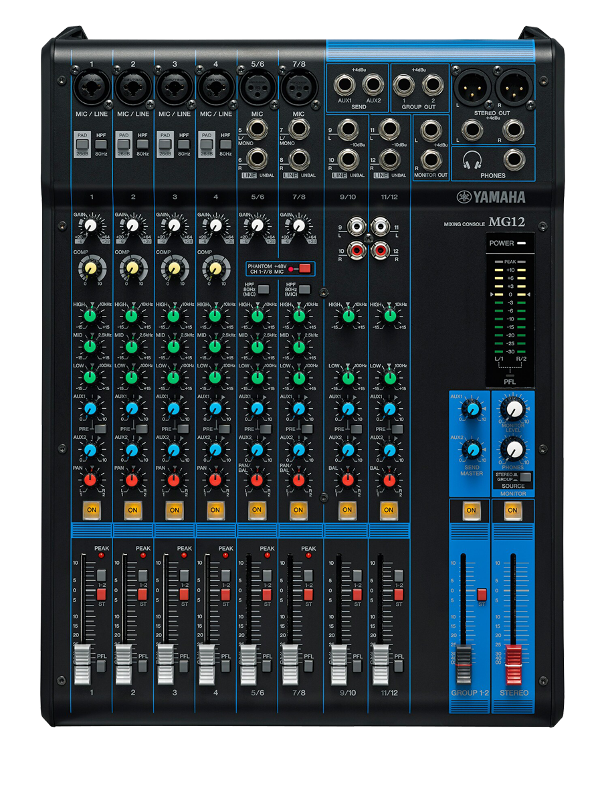Toggle the channel 3 AUX1 PRE switch
602x803 pixels.
[183, 428]
